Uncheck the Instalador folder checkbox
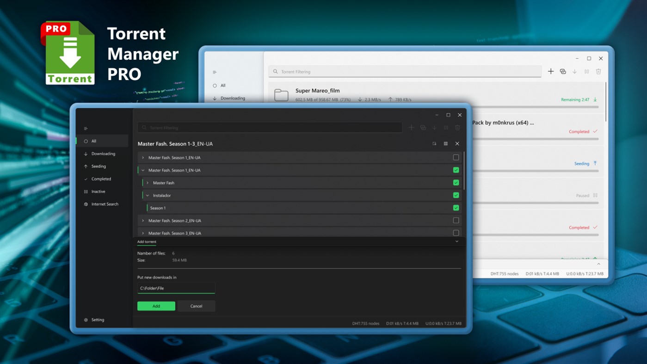647x364 pixels. (456, 195)
